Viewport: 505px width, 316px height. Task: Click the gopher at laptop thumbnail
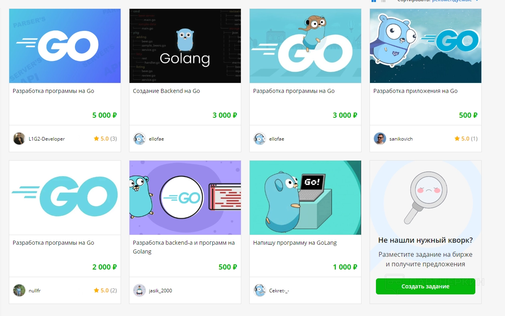(305, 197)
